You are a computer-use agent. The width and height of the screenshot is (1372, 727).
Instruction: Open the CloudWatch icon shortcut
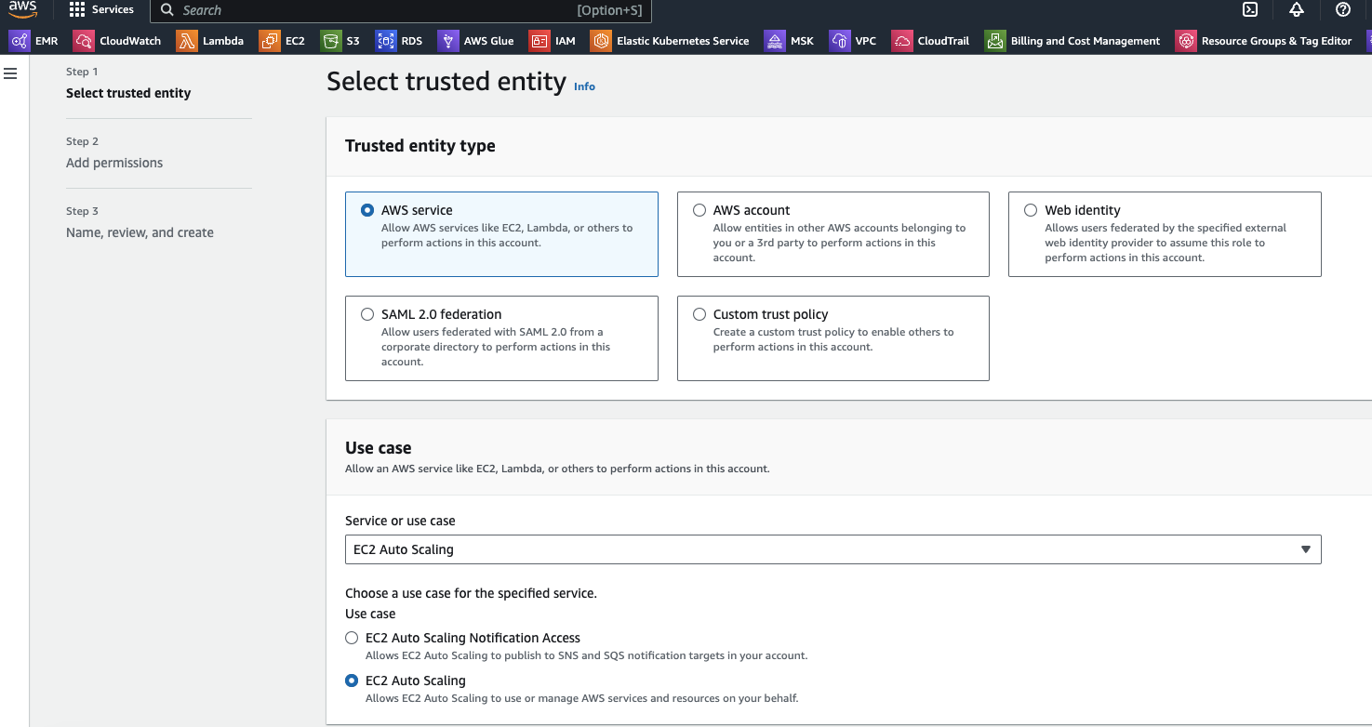[84, 41]
